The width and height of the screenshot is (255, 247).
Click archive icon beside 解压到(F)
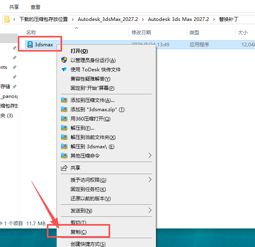(64, 128)
